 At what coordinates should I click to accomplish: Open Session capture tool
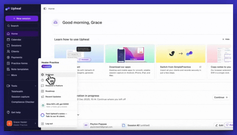20,97
